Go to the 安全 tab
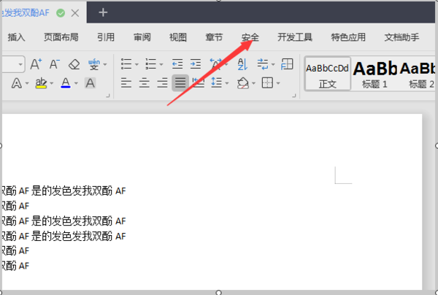 point(250,37)
